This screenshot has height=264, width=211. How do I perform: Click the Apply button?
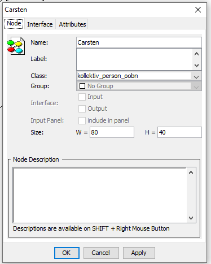pyautogui.click(x=139, y=253)
